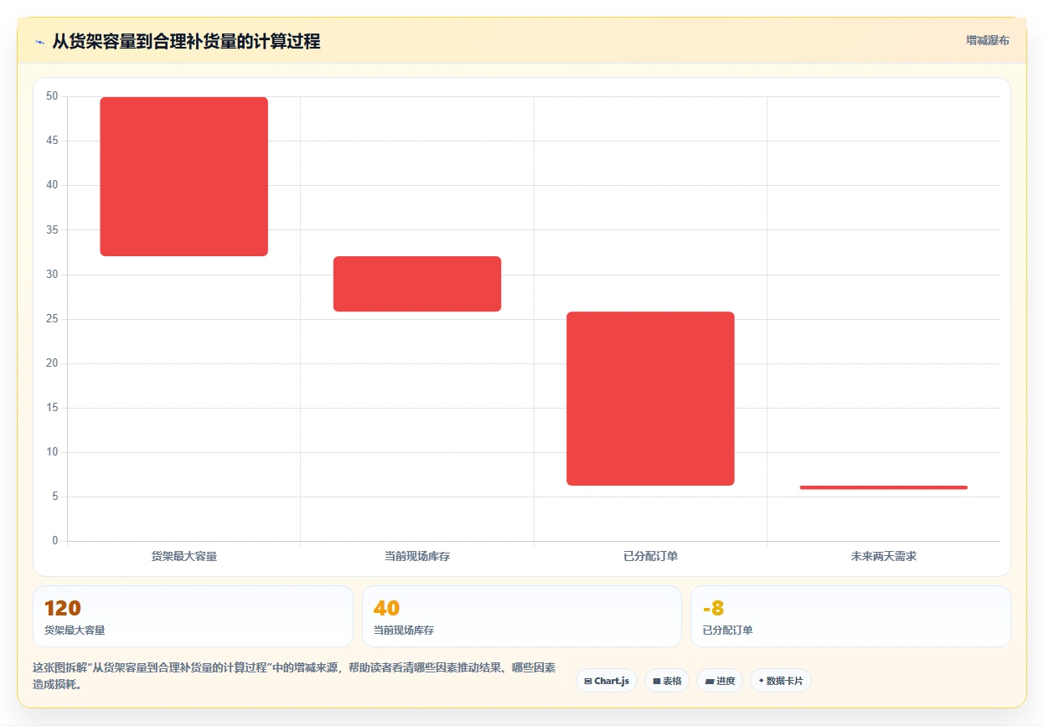Click the thin 未来两天需求 bar
The width and height of the screenshot is (1044, 726).
pos(883,487)
